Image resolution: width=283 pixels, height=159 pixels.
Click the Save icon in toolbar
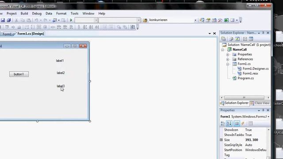pos(3,20)
